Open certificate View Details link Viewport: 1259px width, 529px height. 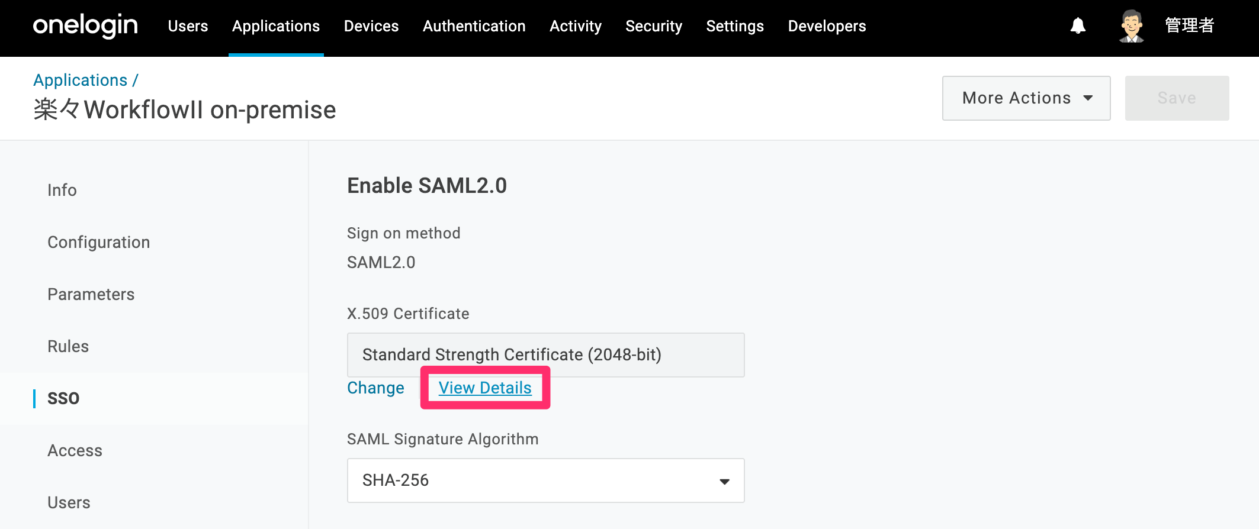(x=485, y=388)
